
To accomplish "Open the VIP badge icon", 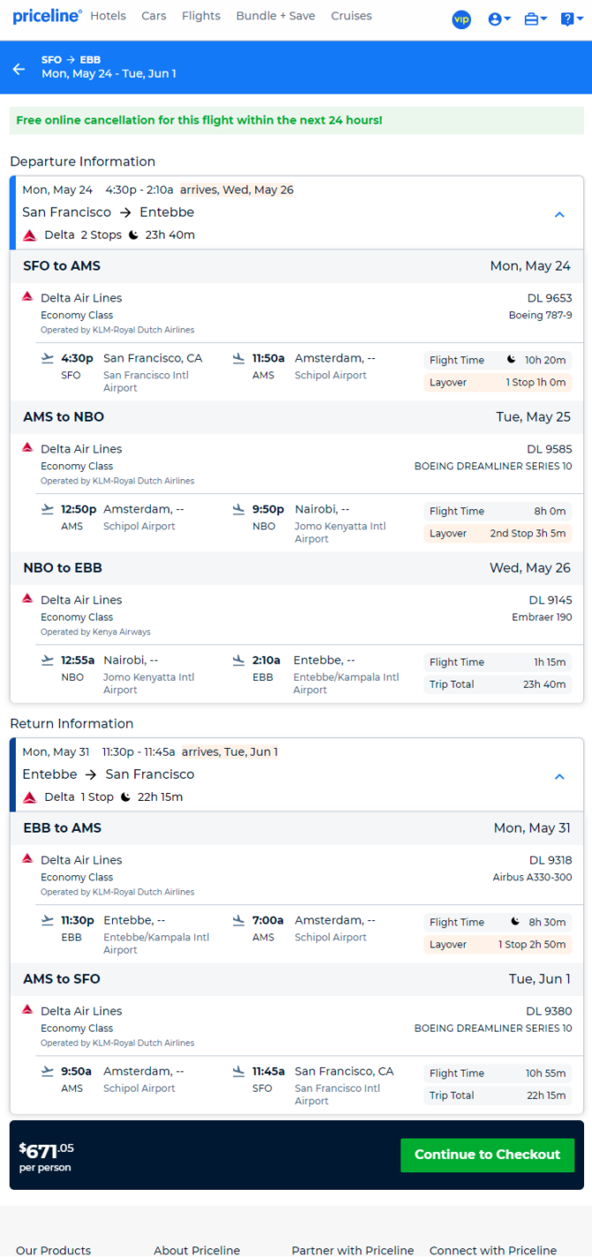I will 461,19.
